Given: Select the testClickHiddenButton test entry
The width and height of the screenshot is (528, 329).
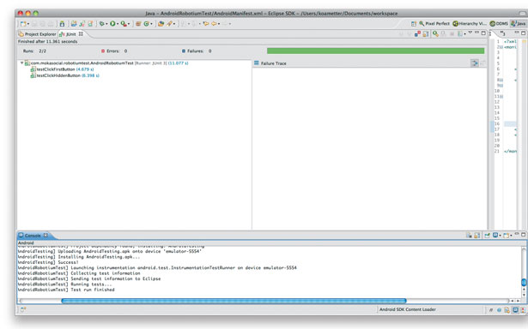Looking at the screenshot, I should 64,75.
